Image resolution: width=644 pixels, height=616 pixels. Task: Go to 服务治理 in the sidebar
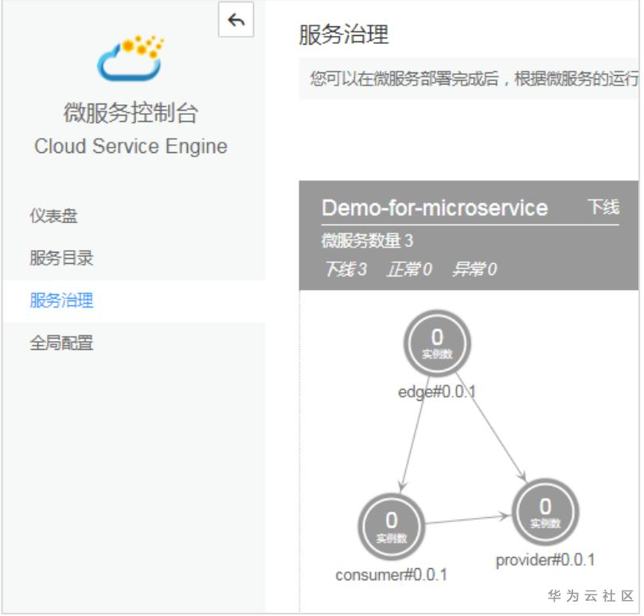coord(62,300)
